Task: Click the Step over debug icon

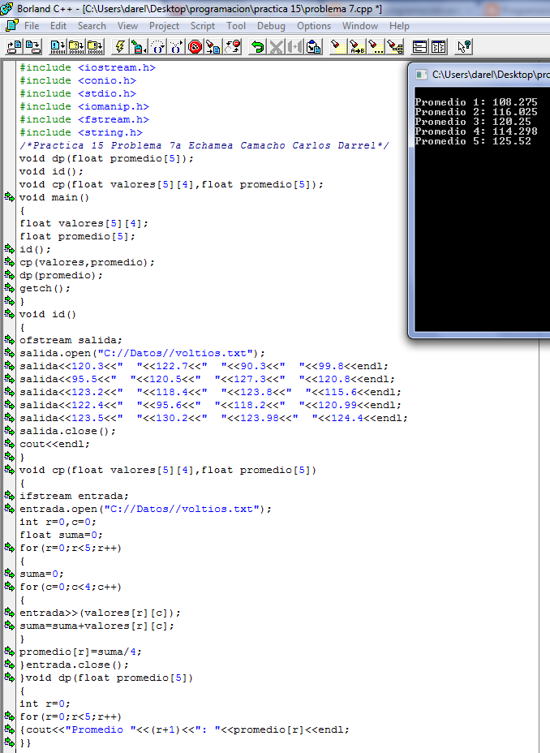Action: 157,46
